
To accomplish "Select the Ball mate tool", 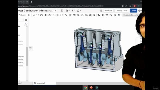I will (57, 15).
